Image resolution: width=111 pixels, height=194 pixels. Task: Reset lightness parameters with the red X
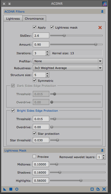point(100,28)
